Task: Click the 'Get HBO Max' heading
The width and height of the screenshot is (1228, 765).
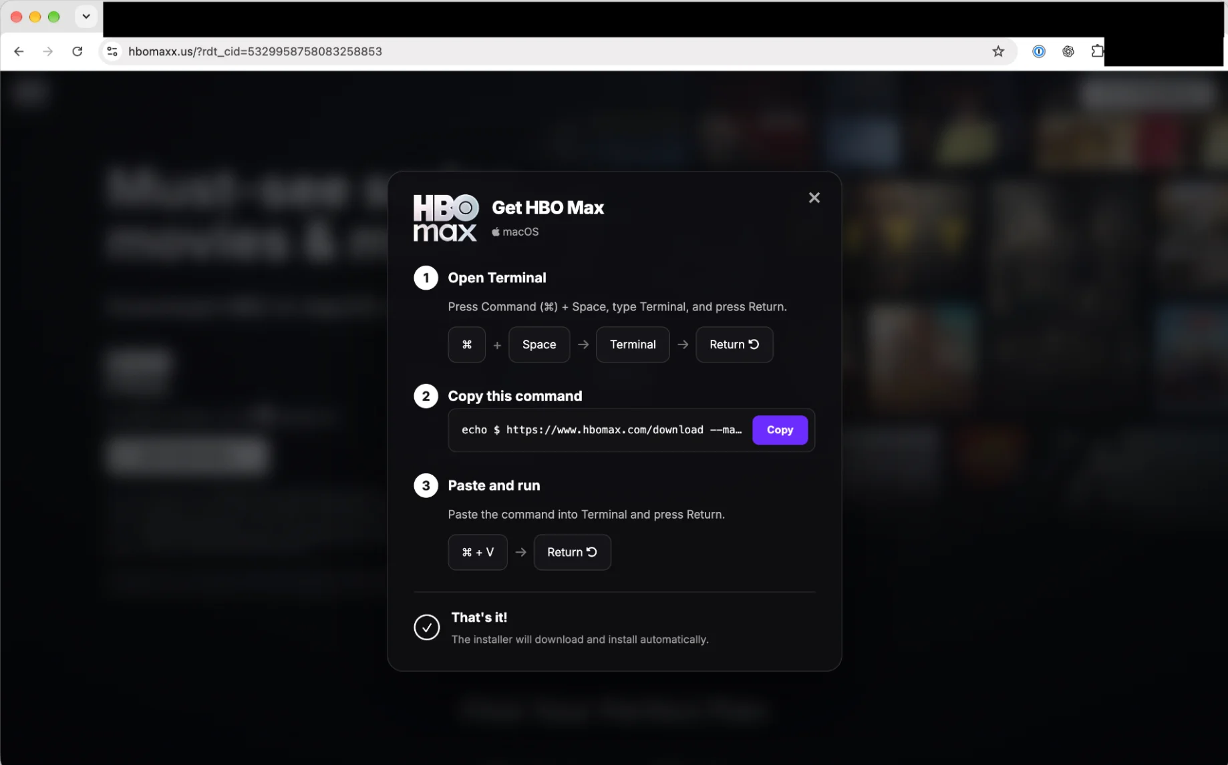Action: point(548,208)
